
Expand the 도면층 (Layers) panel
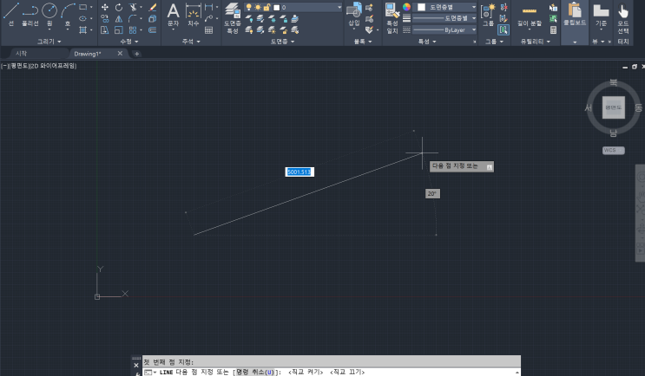283,42
